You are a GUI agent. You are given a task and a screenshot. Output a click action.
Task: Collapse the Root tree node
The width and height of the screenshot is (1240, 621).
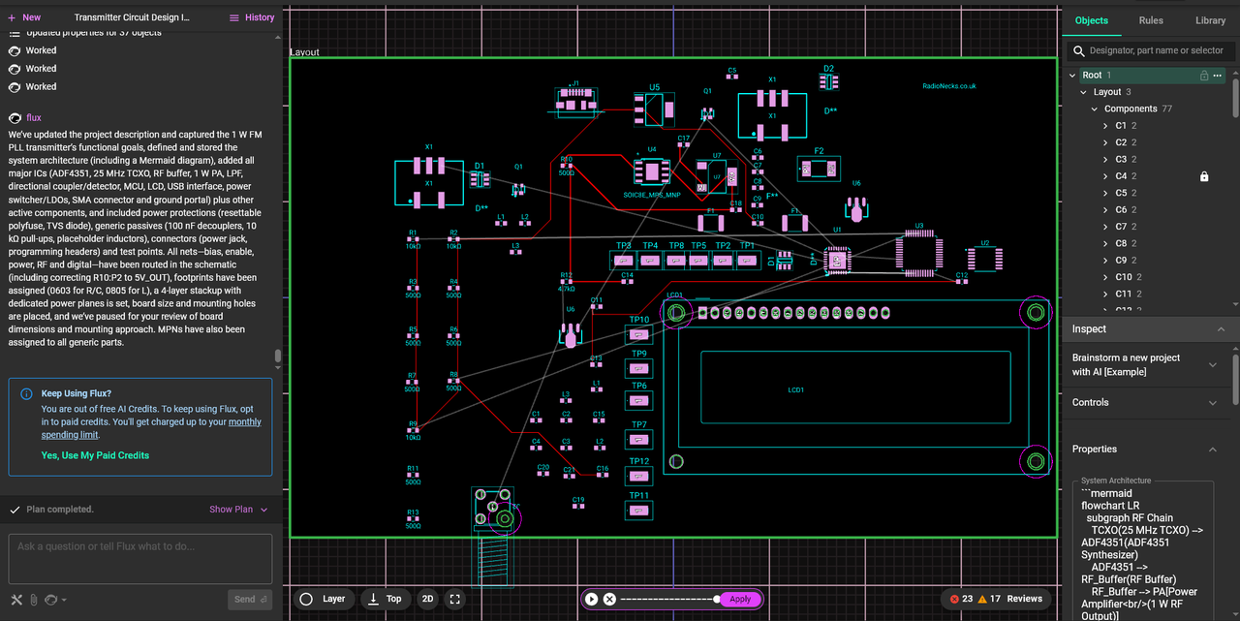coord(1072,75)
